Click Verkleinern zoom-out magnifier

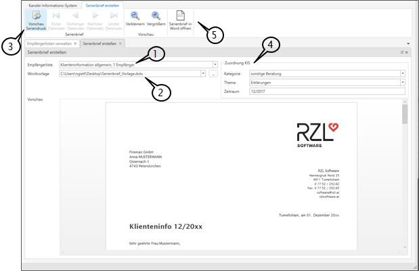[135, 16]
